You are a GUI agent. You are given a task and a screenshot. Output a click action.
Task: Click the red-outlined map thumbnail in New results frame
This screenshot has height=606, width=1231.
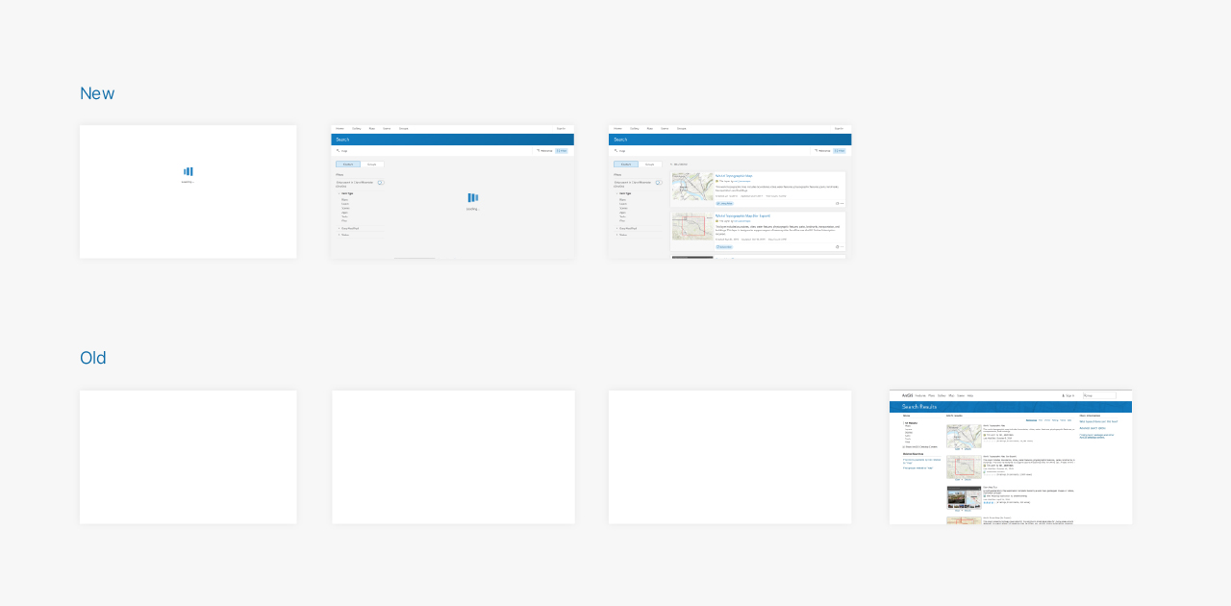(x=692, y=226)
